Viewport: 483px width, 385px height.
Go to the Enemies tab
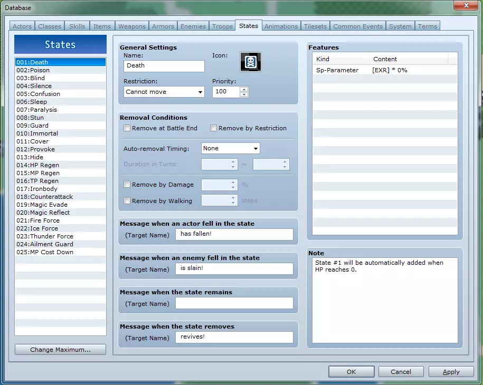point(193,26)
